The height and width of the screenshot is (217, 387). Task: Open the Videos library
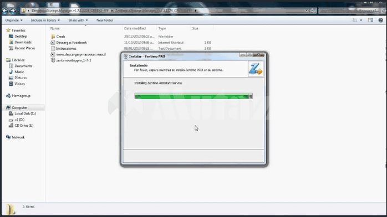click(19, 84)
